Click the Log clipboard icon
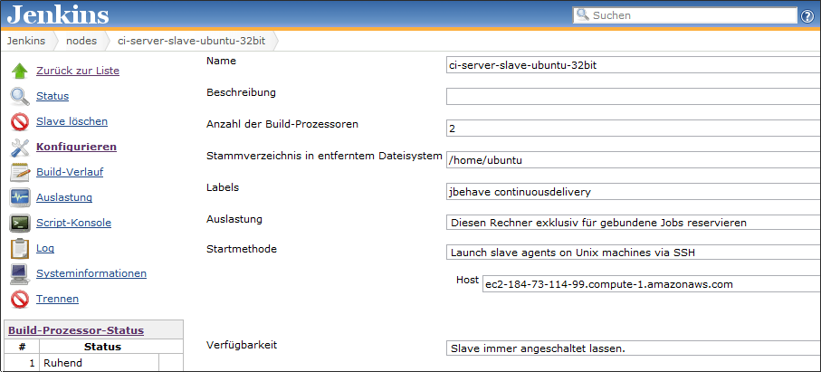 pos(20,248)
